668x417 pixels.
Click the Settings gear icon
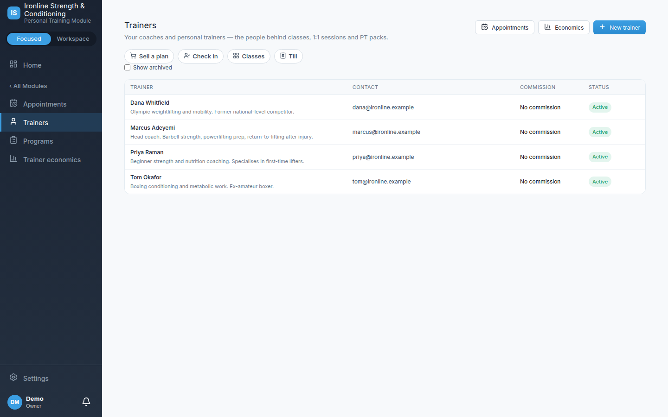pyautogui.click(x=13, y=378)
